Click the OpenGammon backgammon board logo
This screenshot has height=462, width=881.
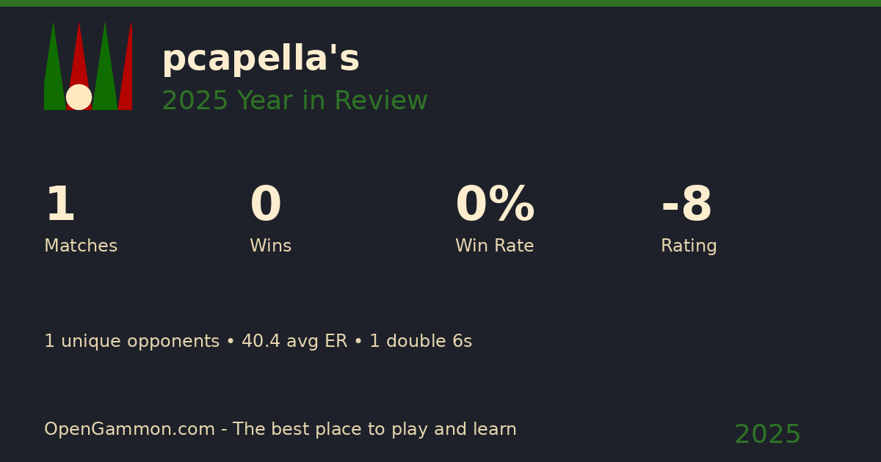click(x=88, y=66)
